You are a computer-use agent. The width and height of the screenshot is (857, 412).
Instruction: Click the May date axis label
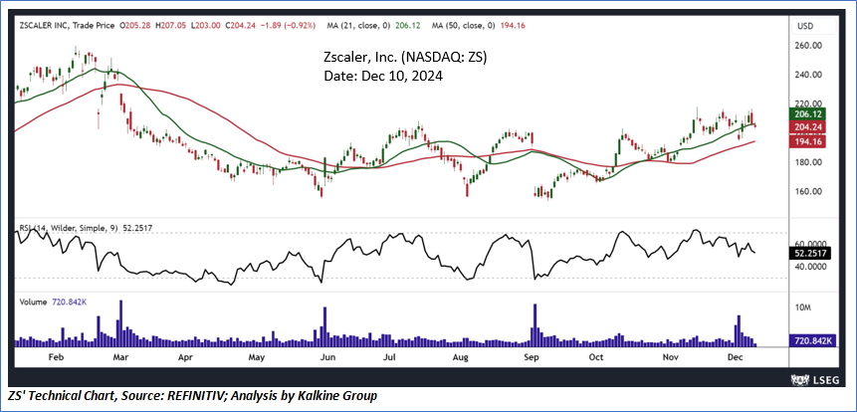[257, 357]
